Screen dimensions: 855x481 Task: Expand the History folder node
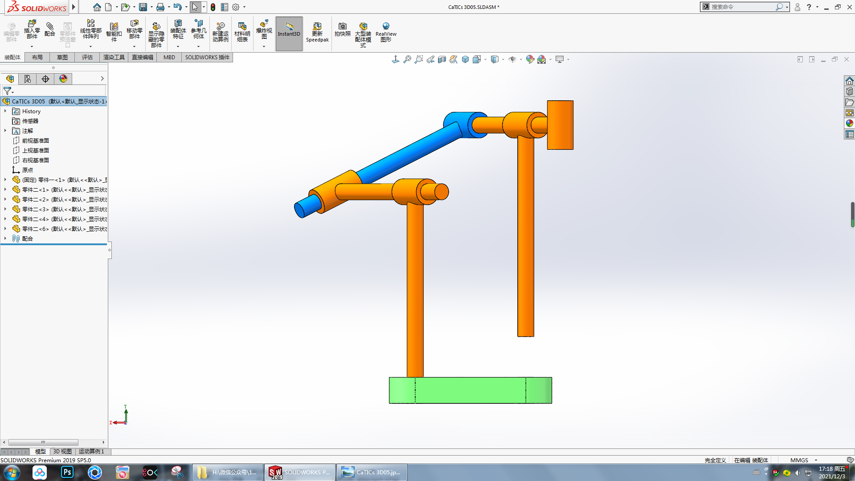pos(5,111)
